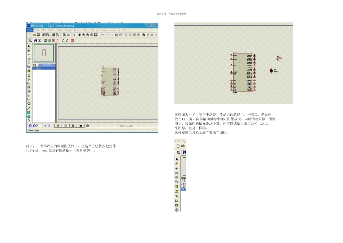
Task: Select the 2D box drawing tool
Action: click(29, 112)
